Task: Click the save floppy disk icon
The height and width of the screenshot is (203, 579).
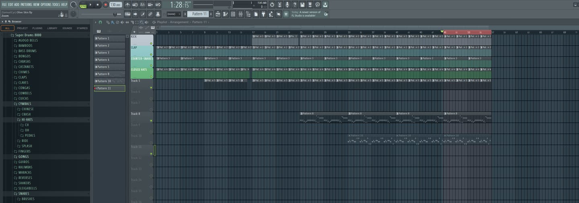Action: click(303, 4)
